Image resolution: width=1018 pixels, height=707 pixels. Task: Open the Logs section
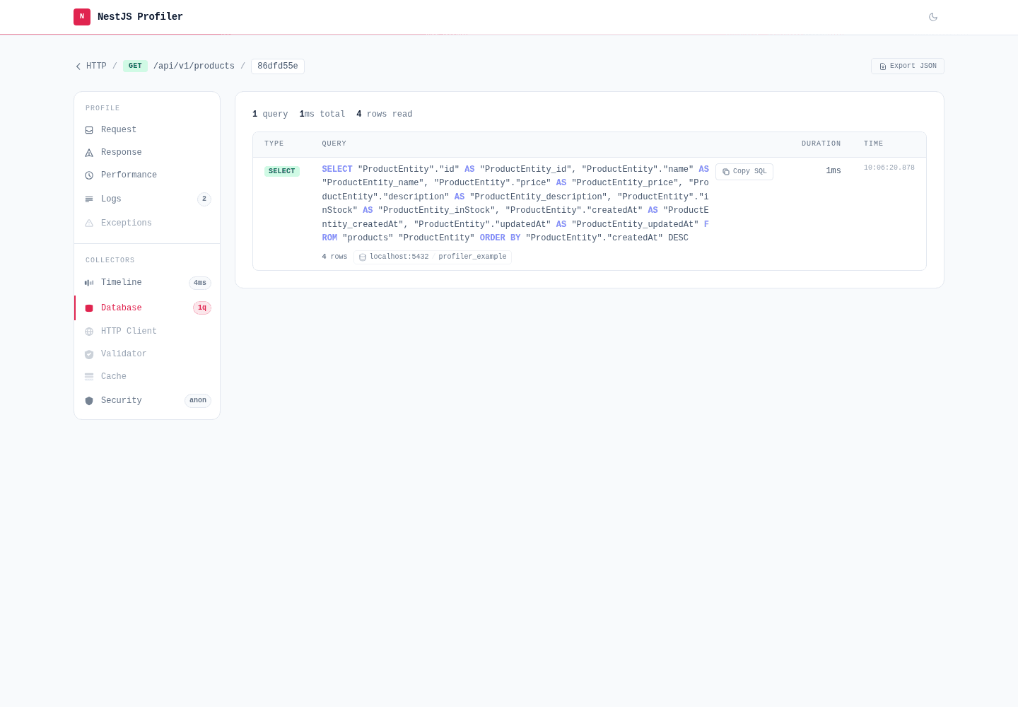coord(147,199)
